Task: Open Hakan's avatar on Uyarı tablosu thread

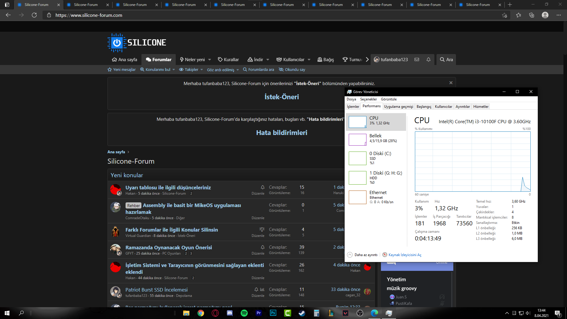Action: point(115,190)
